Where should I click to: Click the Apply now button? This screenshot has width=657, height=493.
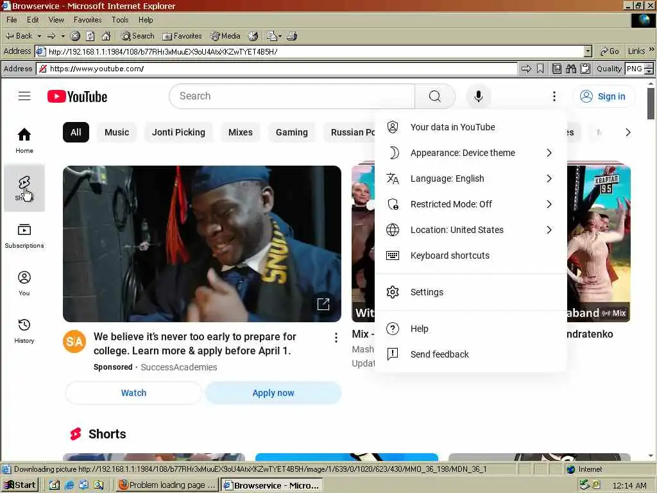[x=273, y=393]
